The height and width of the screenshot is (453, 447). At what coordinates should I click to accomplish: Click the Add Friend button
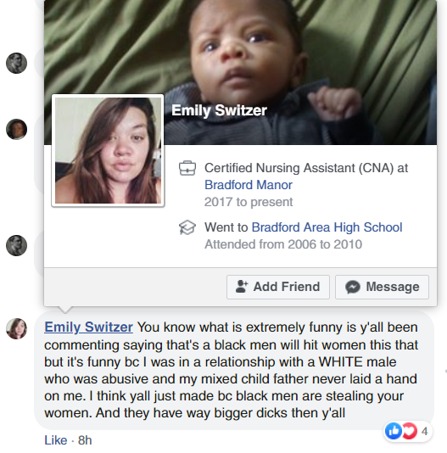[x=278, y=287]
